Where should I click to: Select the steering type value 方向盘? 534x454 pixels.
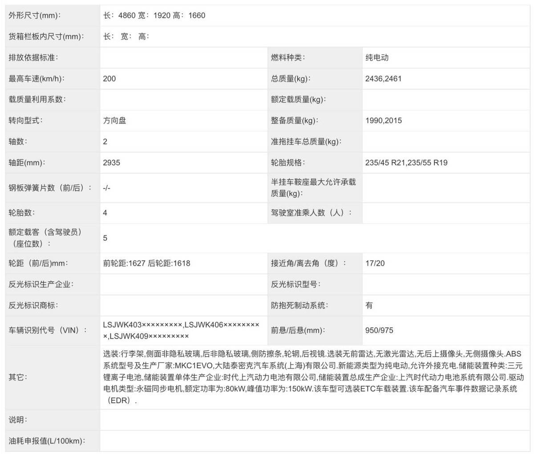pyautogui.click(x=114, y=121)
